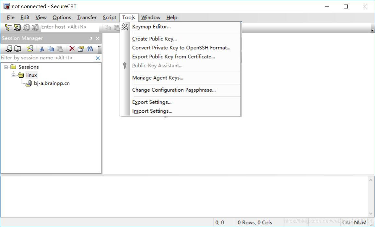The image size is (375, 227).
Task: Select Import Settings... menu item
Action: pyautogui.click(x=181, y=111)
